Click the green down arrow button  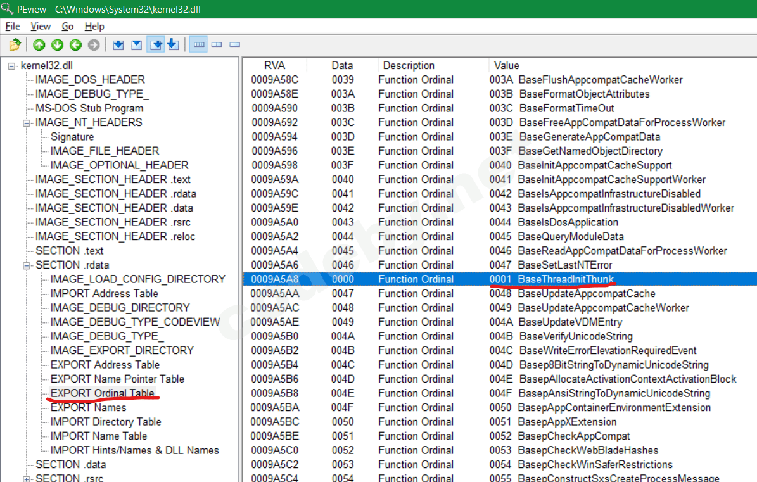click(x=58, y=45)
